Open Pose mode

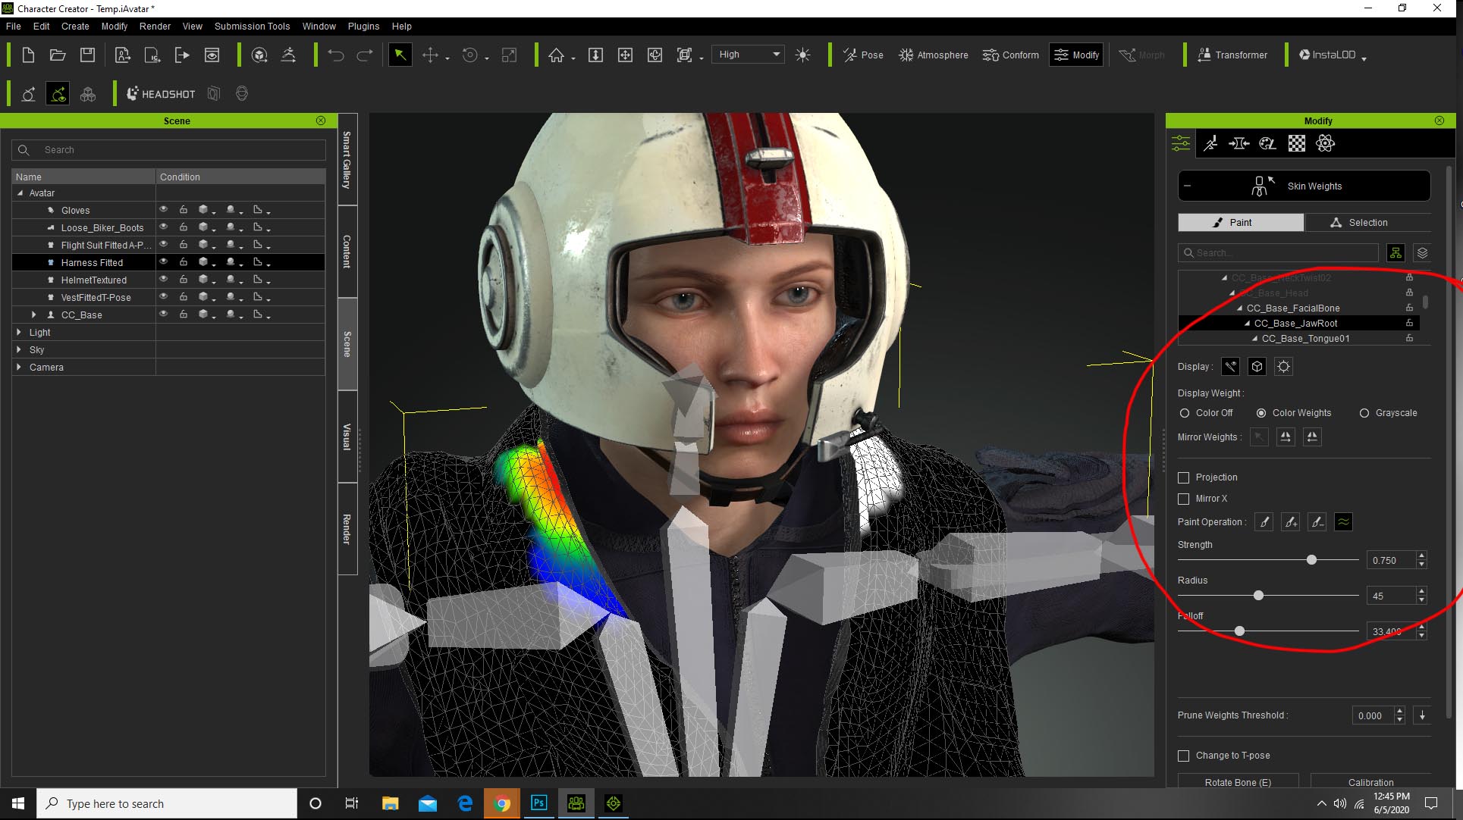coord(864,55)
